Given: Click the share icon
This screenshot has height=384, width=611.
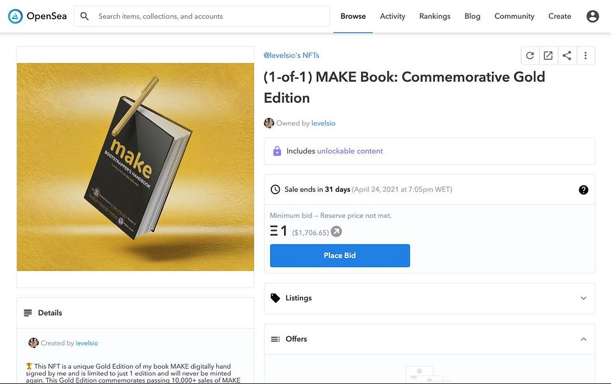Looking at the screenshot, I should pos(567,56).
